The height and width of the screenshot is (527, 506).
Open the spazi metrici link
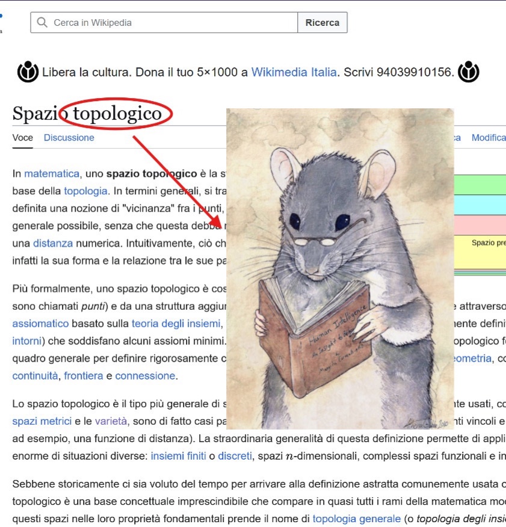[42, 422]
